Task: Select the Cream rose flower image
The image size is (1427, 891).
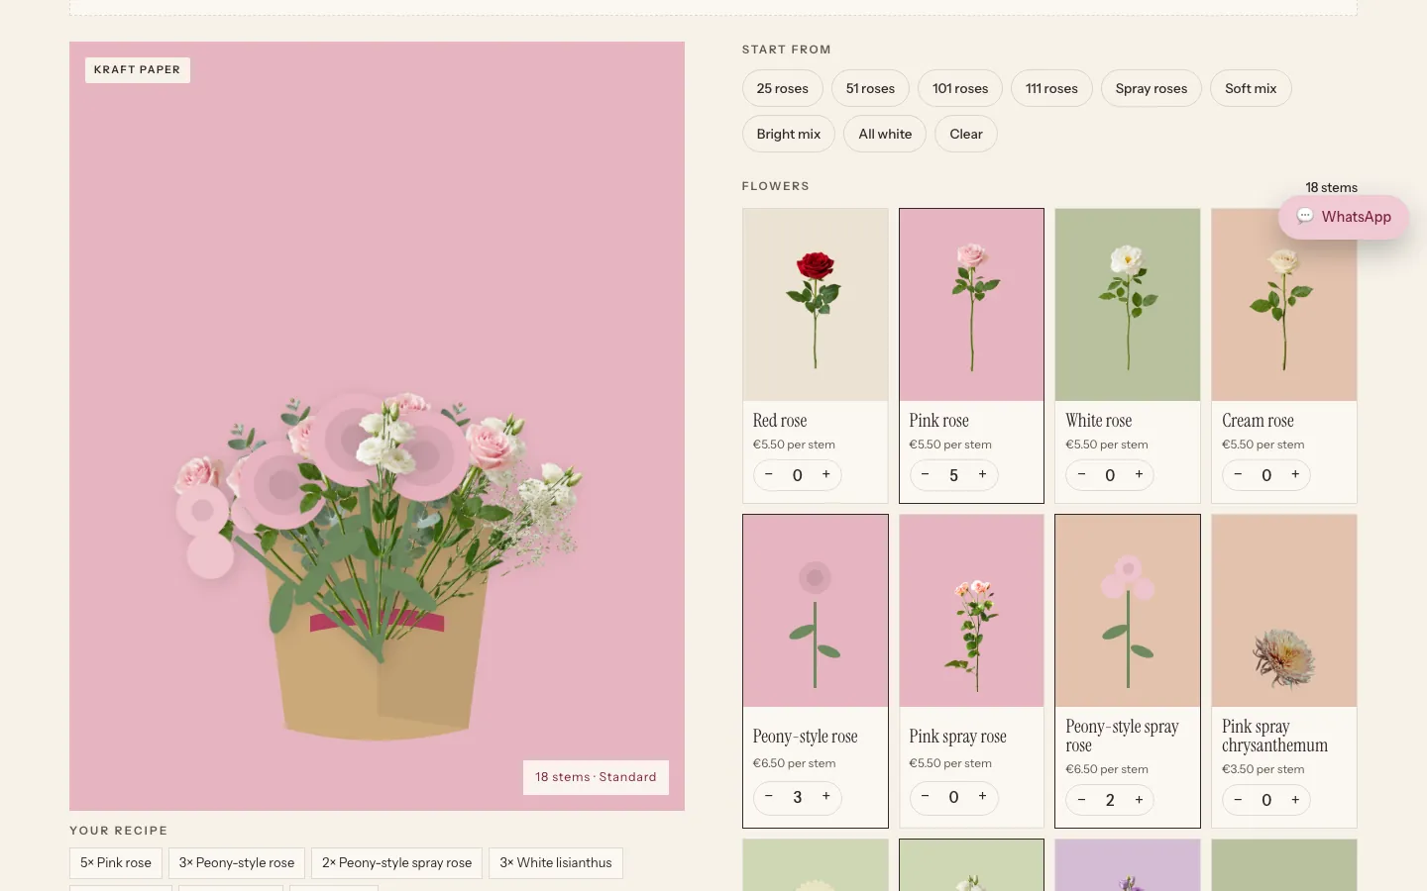Action: coord(1284,305)
